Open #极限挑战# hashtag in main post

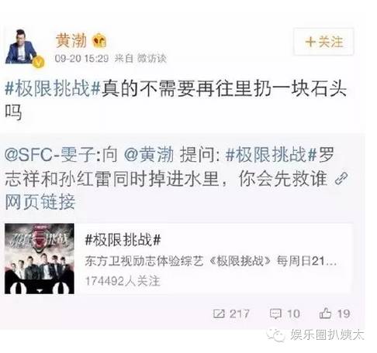pos(53,88)
